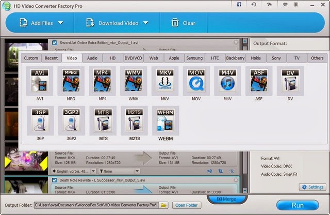Open the Nokia devices tab
Screen dimensions: 330x215
pos(256,58)
